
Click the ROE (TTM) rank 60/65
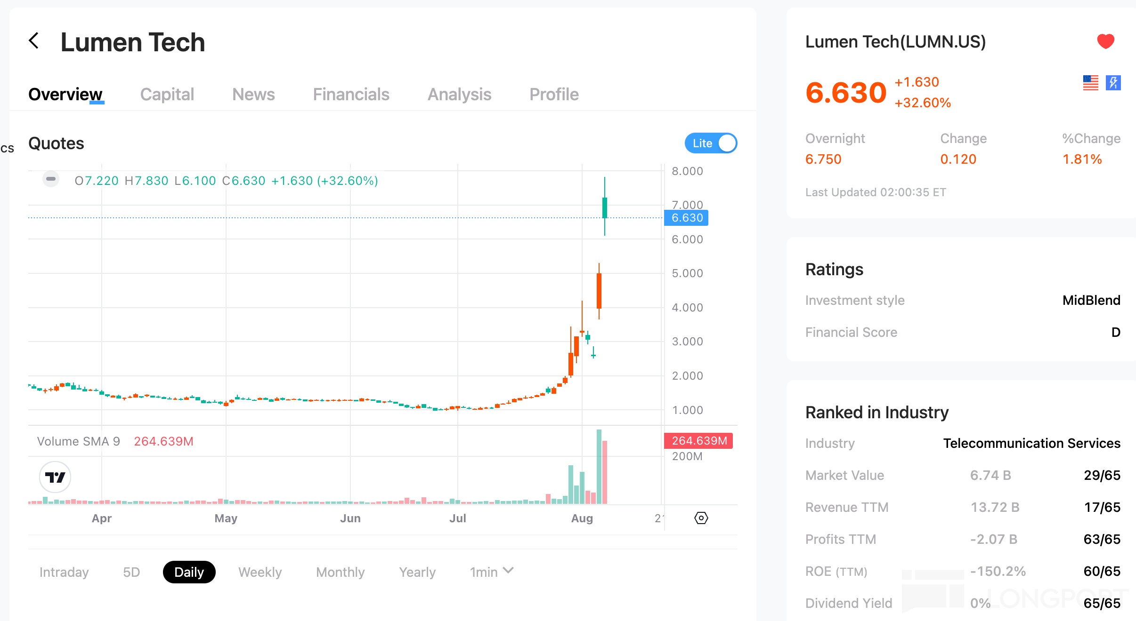pos(1102,571)
